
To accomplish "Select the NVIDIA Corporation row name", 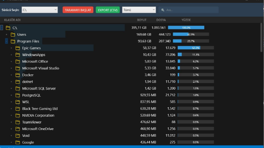I will coord(38,115).
